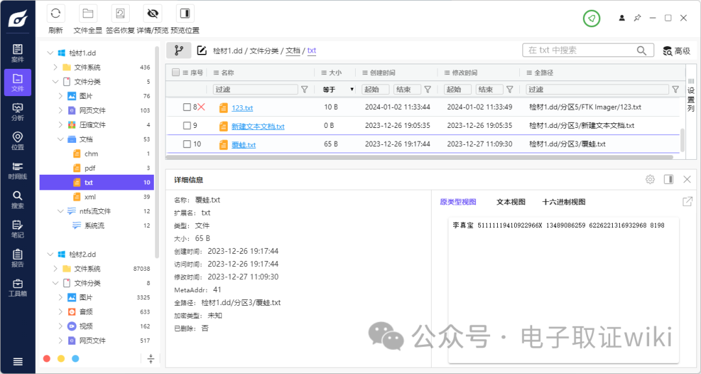Click the detail panel layout toggle icon
Screen dimensions: 701x374
(669, 179)
